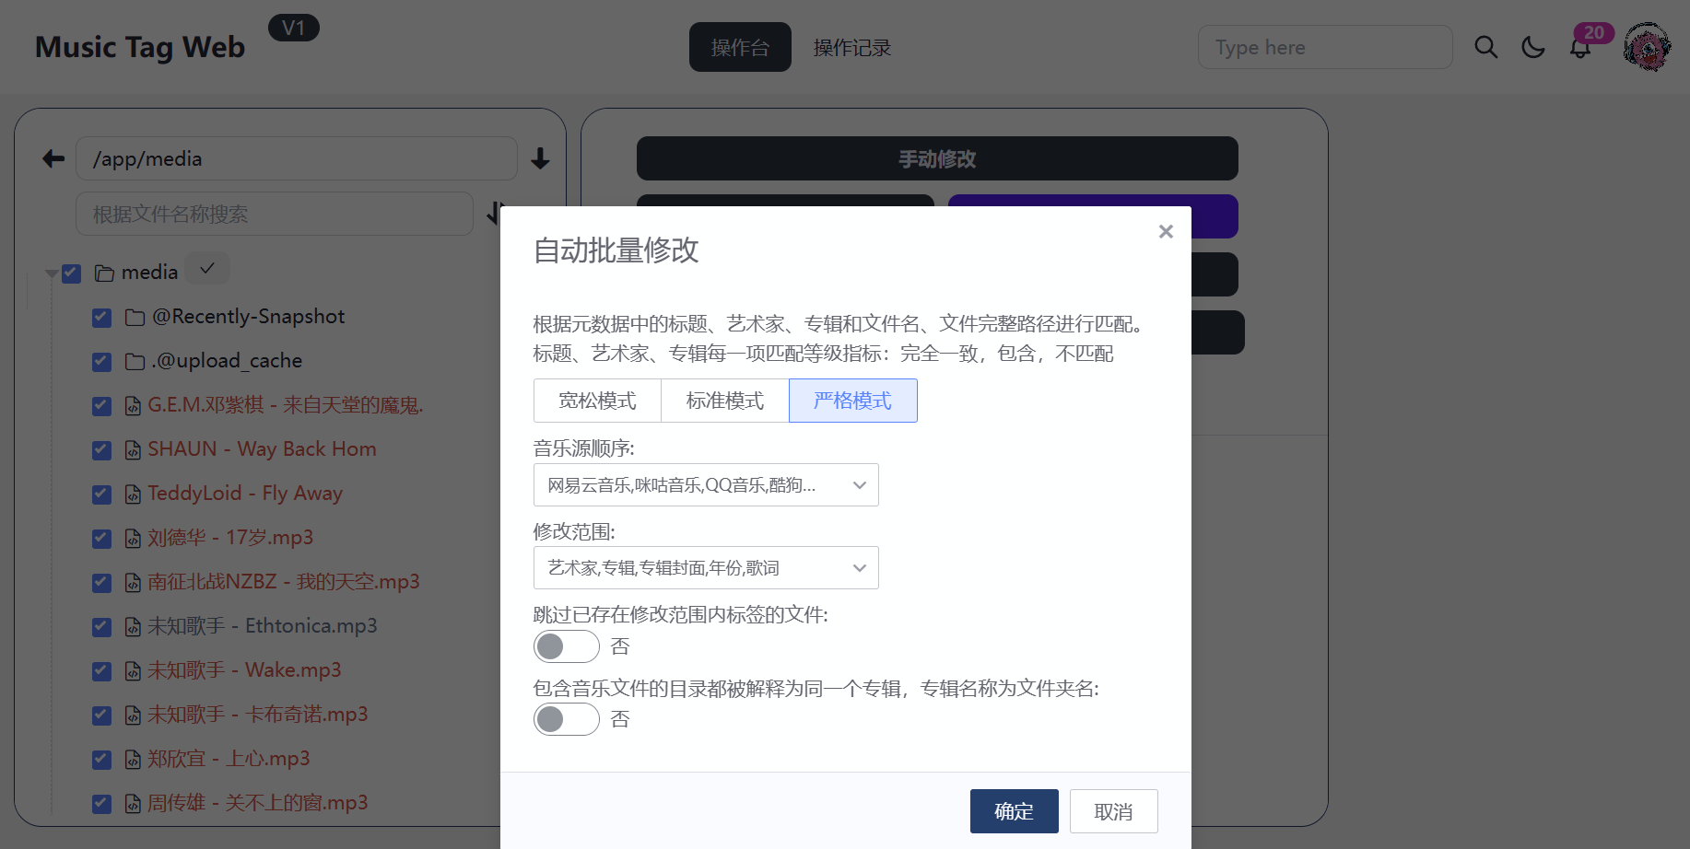Open search with the magnifier icon

1485,47
